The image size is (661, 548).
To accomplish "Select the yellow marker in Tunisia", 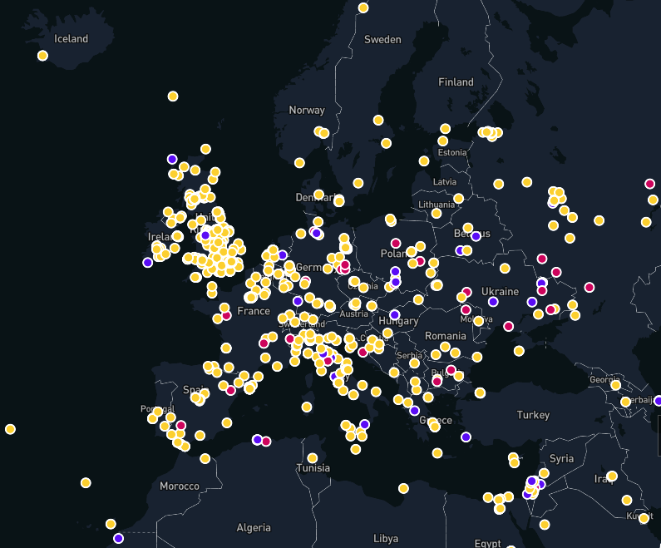I will click(313, 458).
